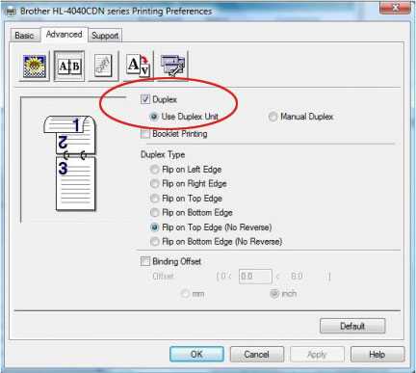
Task: Enable the Binding Offset checkbox
Action: pos(145,261)
